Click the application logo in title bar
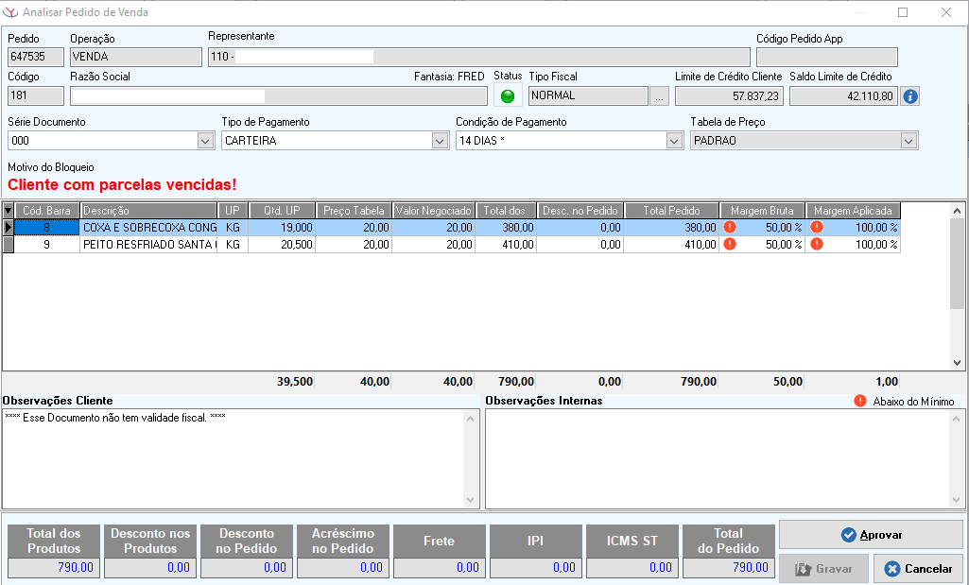The width and height of the screenshot is (969, 585). click(x=10, y=11)
